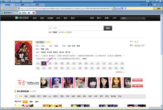Screen dimensions: 163x110
Task: Switch to the 视频 main tab
Action: point(23,5)
